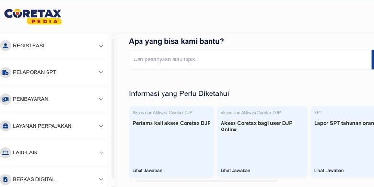374x187 pixels.
Task: Click Lihat Jawaban under Akses Coretax bagi user
Action: (x=235, y=171)
